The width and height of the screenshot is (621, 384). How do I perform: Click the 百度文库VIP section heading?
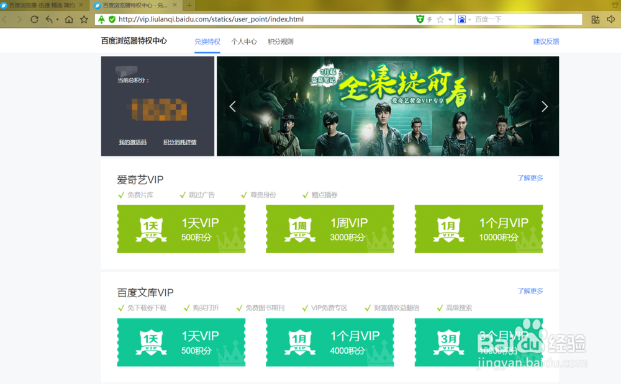(145, 293)
